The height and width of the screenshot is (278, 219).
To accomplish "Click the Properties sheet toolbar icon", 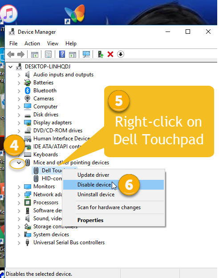I will [48, 55].
